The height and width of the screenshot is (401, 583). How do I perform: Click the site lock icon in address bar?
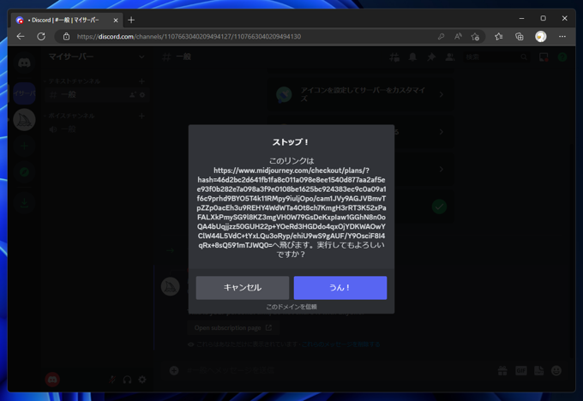(66, 37)
